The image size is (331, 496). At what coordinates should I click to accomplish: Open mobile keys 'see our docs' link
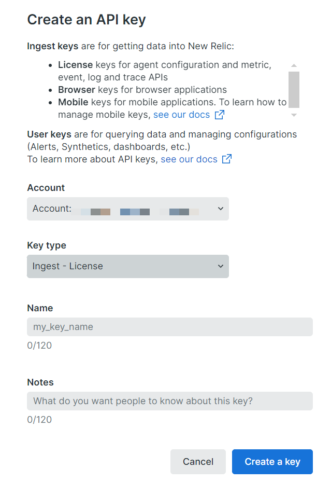click(x=181, y=115)
